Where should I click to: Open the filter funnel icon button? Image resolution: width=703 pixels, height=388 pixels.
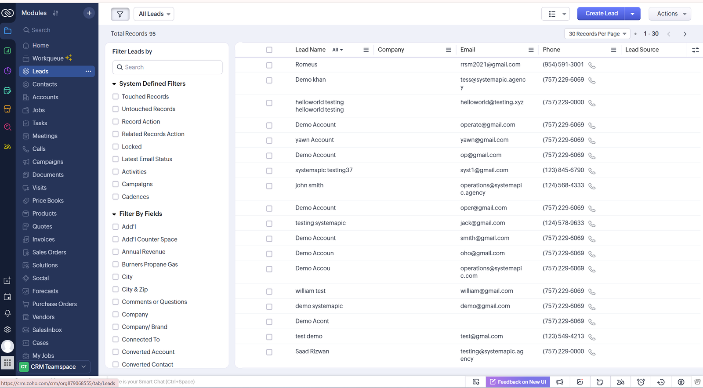click(x=120, y=14)
